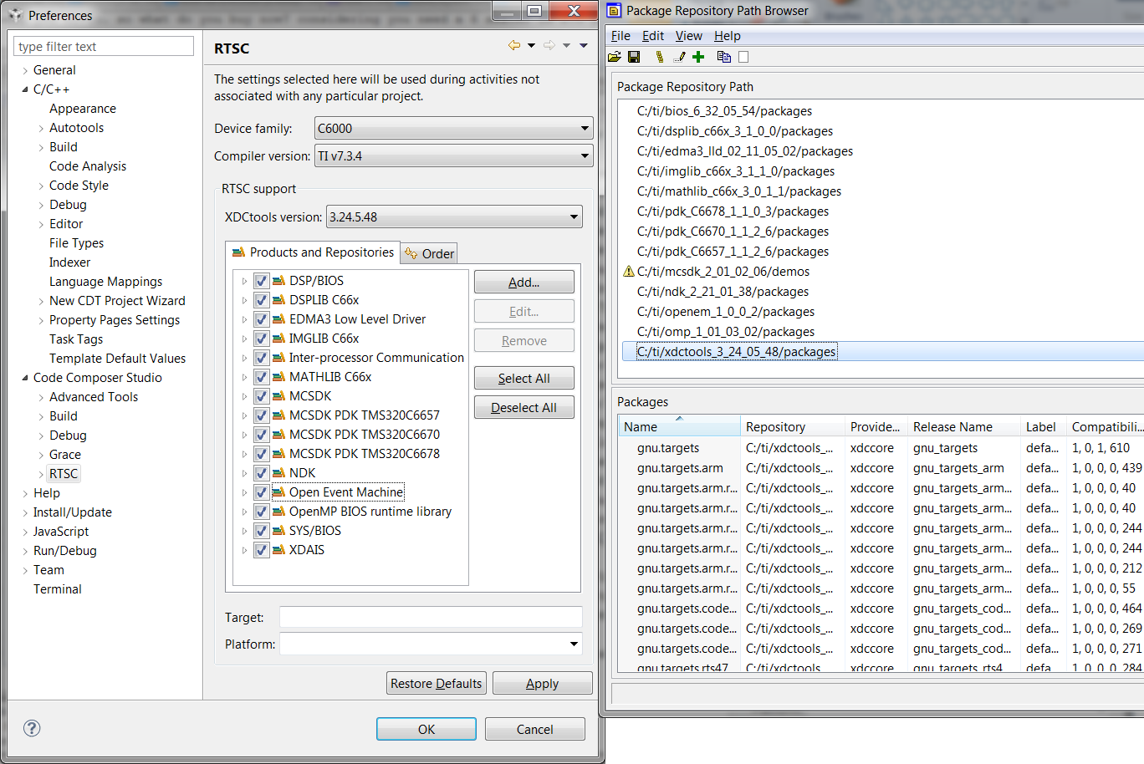Click the SYS/BIOS product icon
The width and height of the screenshot is (1144, 764).
click(x=279, y=531)
